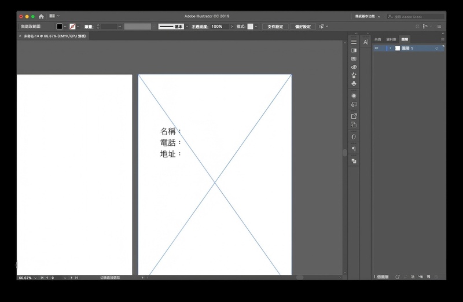Open the Paragraph panel icon
This screenshot has width=463, height=302.
click(x=354, y=149)
